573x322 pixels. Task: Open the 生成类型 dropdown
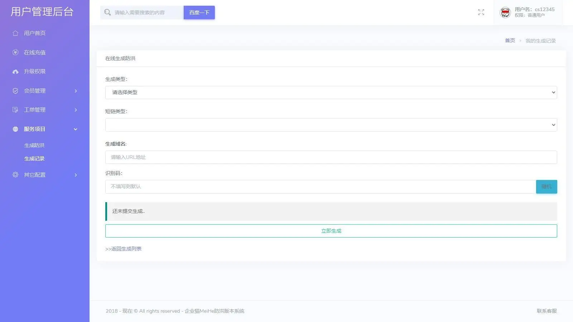pyautogui.click(x=331, y=93)
